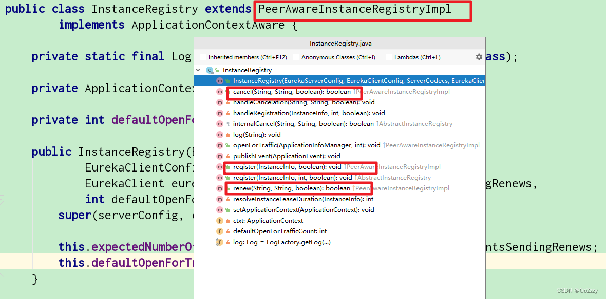The height and width of the screenshot is (299, 606).
Task: Select ctxt: ApplicationContext field
Action: [268, 221]
